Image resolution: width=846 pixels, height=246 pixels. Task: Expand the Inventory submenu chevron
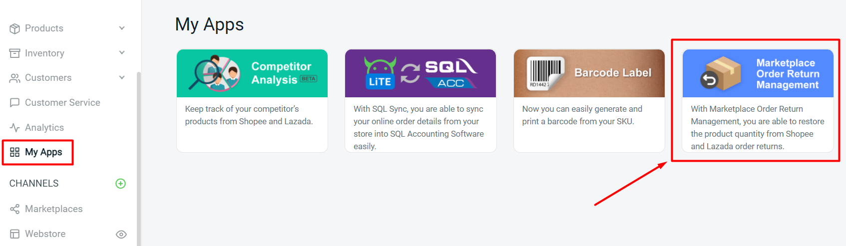coord(122,53)
